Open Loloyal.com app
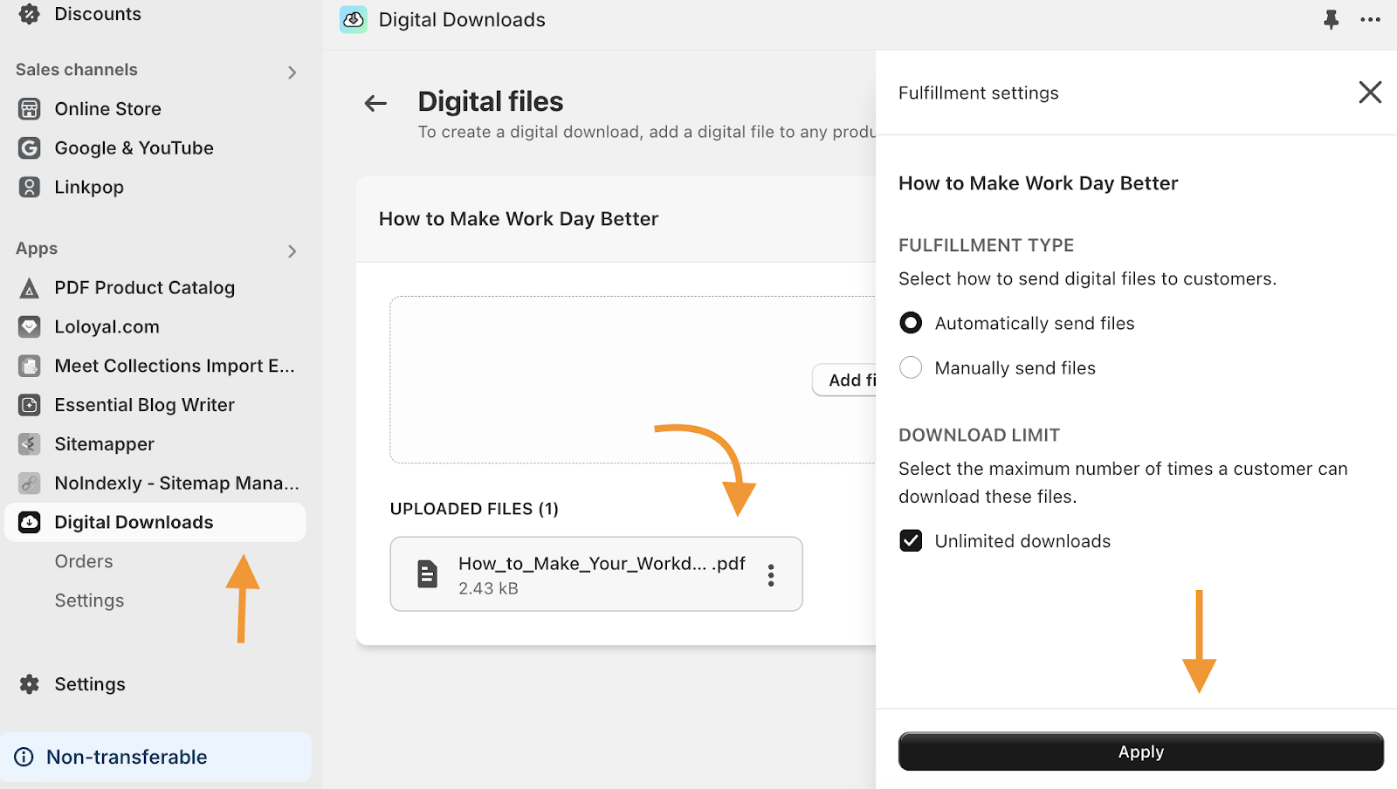The image size is (1397, 789). [107, 326]
